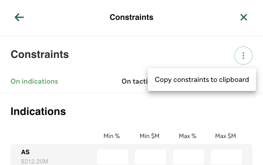
Task: Click the $212.20M amount under AS
Action: tap(35, 161)
